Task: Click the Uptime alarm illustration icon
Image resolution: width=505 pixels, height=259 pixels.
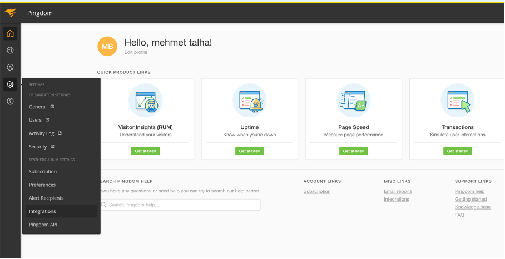Action: 249,101
